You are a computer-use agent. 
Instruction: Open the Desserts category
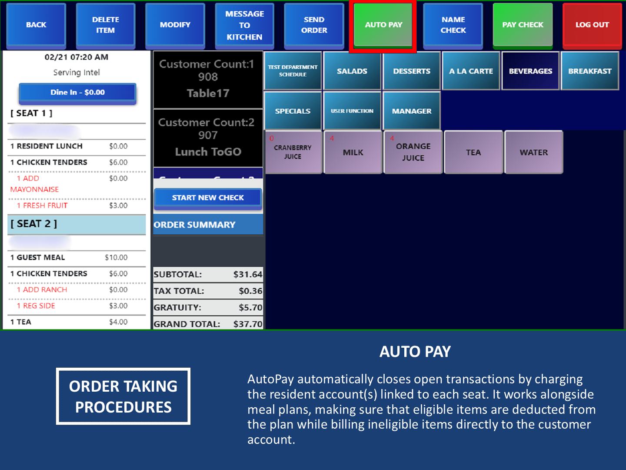[x=412, y=71]
